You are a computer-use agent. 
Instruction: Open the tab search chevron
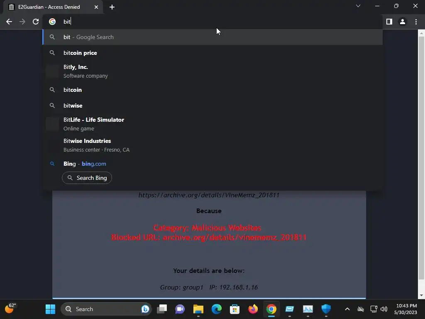(x=358, y=6)
